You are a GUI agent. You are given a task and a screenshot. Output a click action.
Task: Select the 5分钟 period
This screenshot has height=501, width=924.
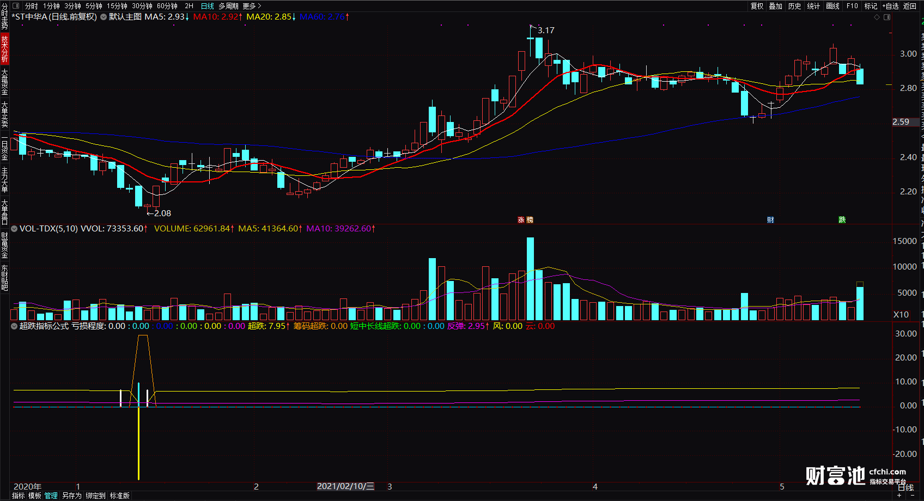coord(94,6)
